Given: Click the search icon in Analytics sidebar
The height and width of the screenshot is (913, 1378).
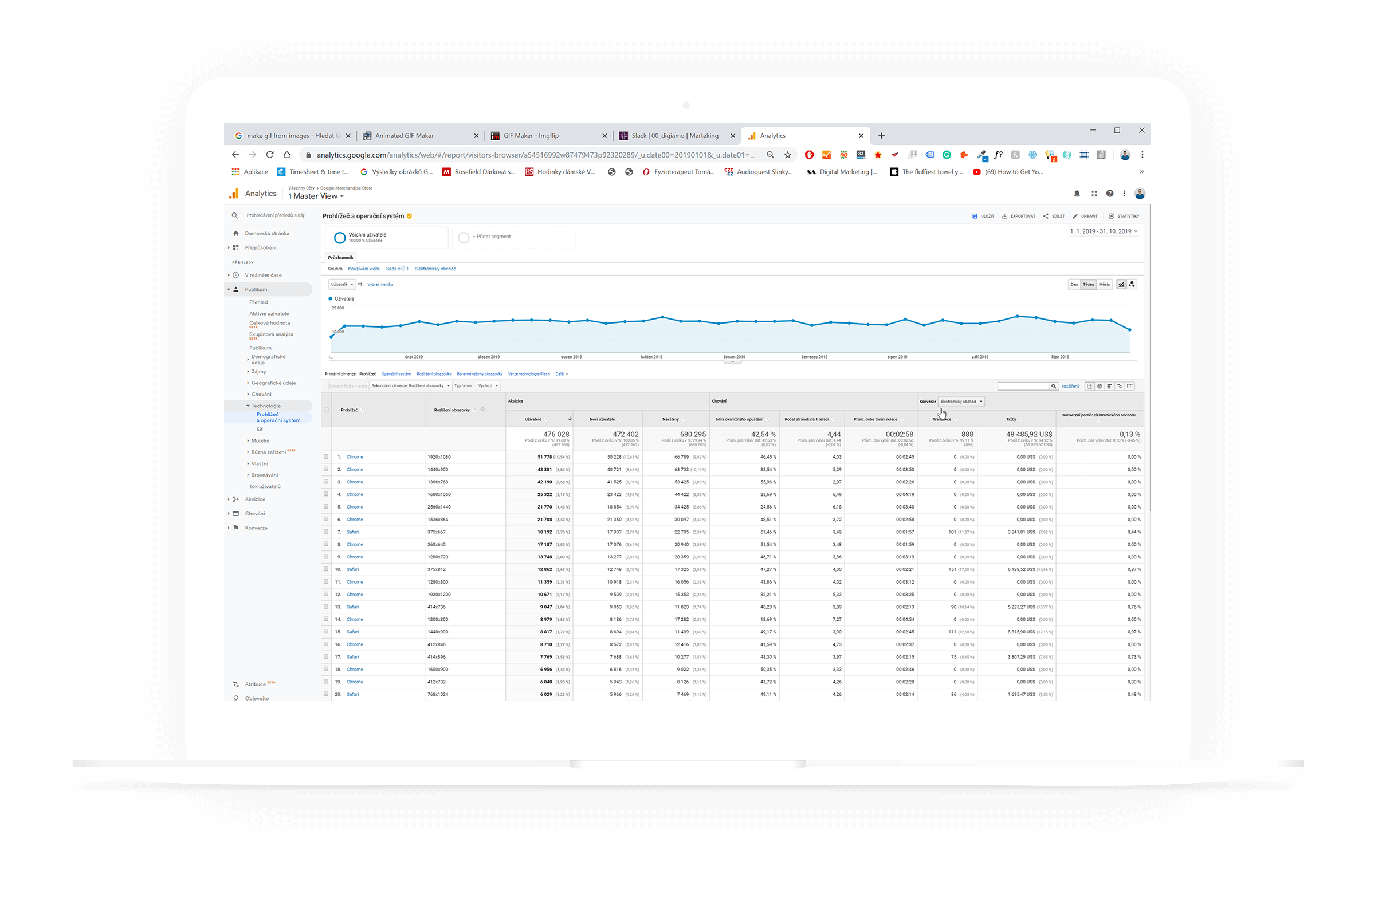Looking at the screenshot, I should [235, 215].
